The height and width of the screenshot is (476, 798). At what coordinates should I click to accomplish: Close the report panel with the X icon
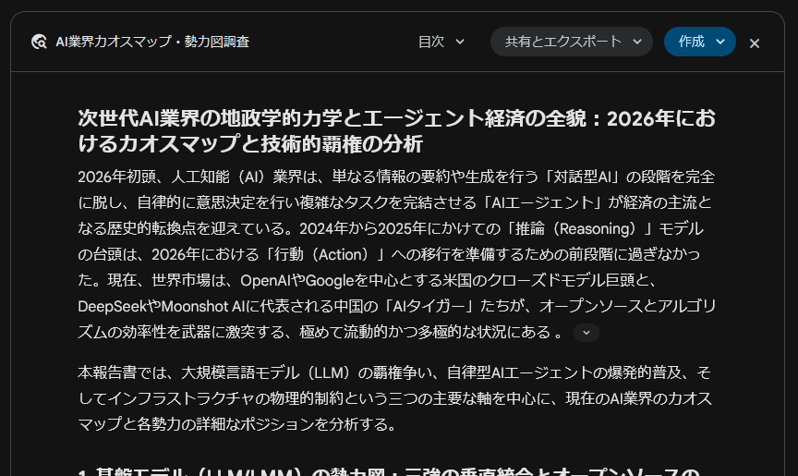(755, 43)
